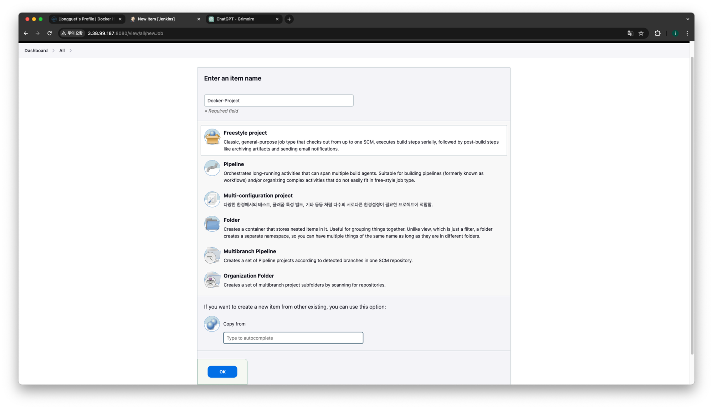
Task: Open the browser extensions puzzle icon
Action: tap(658, 33)
